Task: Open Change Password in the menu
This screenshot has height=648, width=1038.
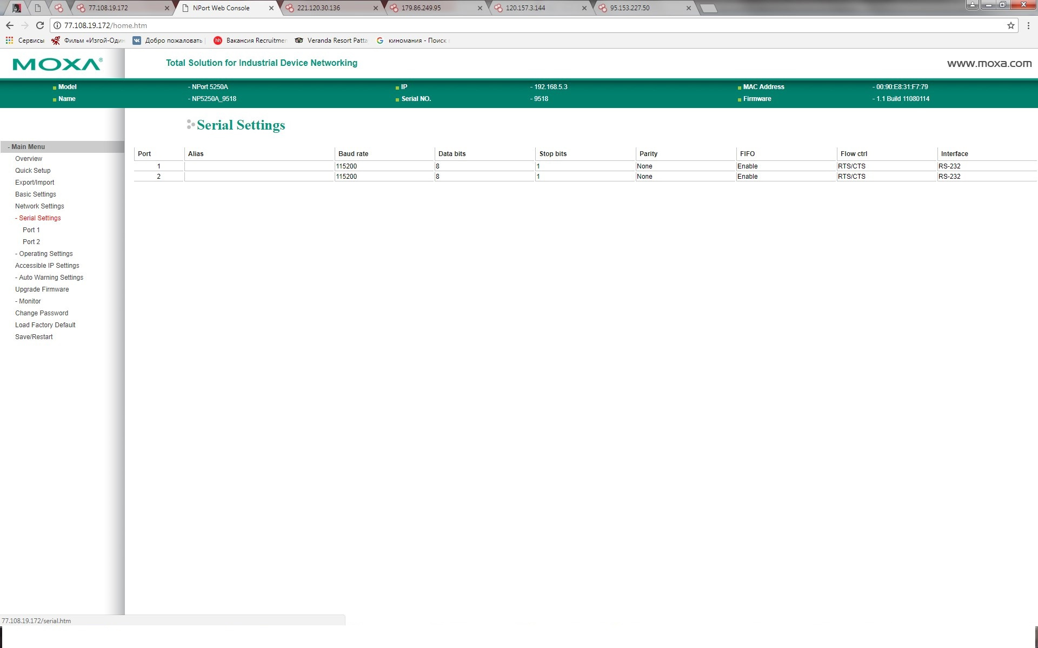Action: 42,313
